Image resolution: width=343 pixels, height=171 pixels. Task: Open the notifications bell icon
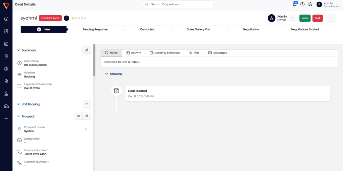click(x=295, y=5)
